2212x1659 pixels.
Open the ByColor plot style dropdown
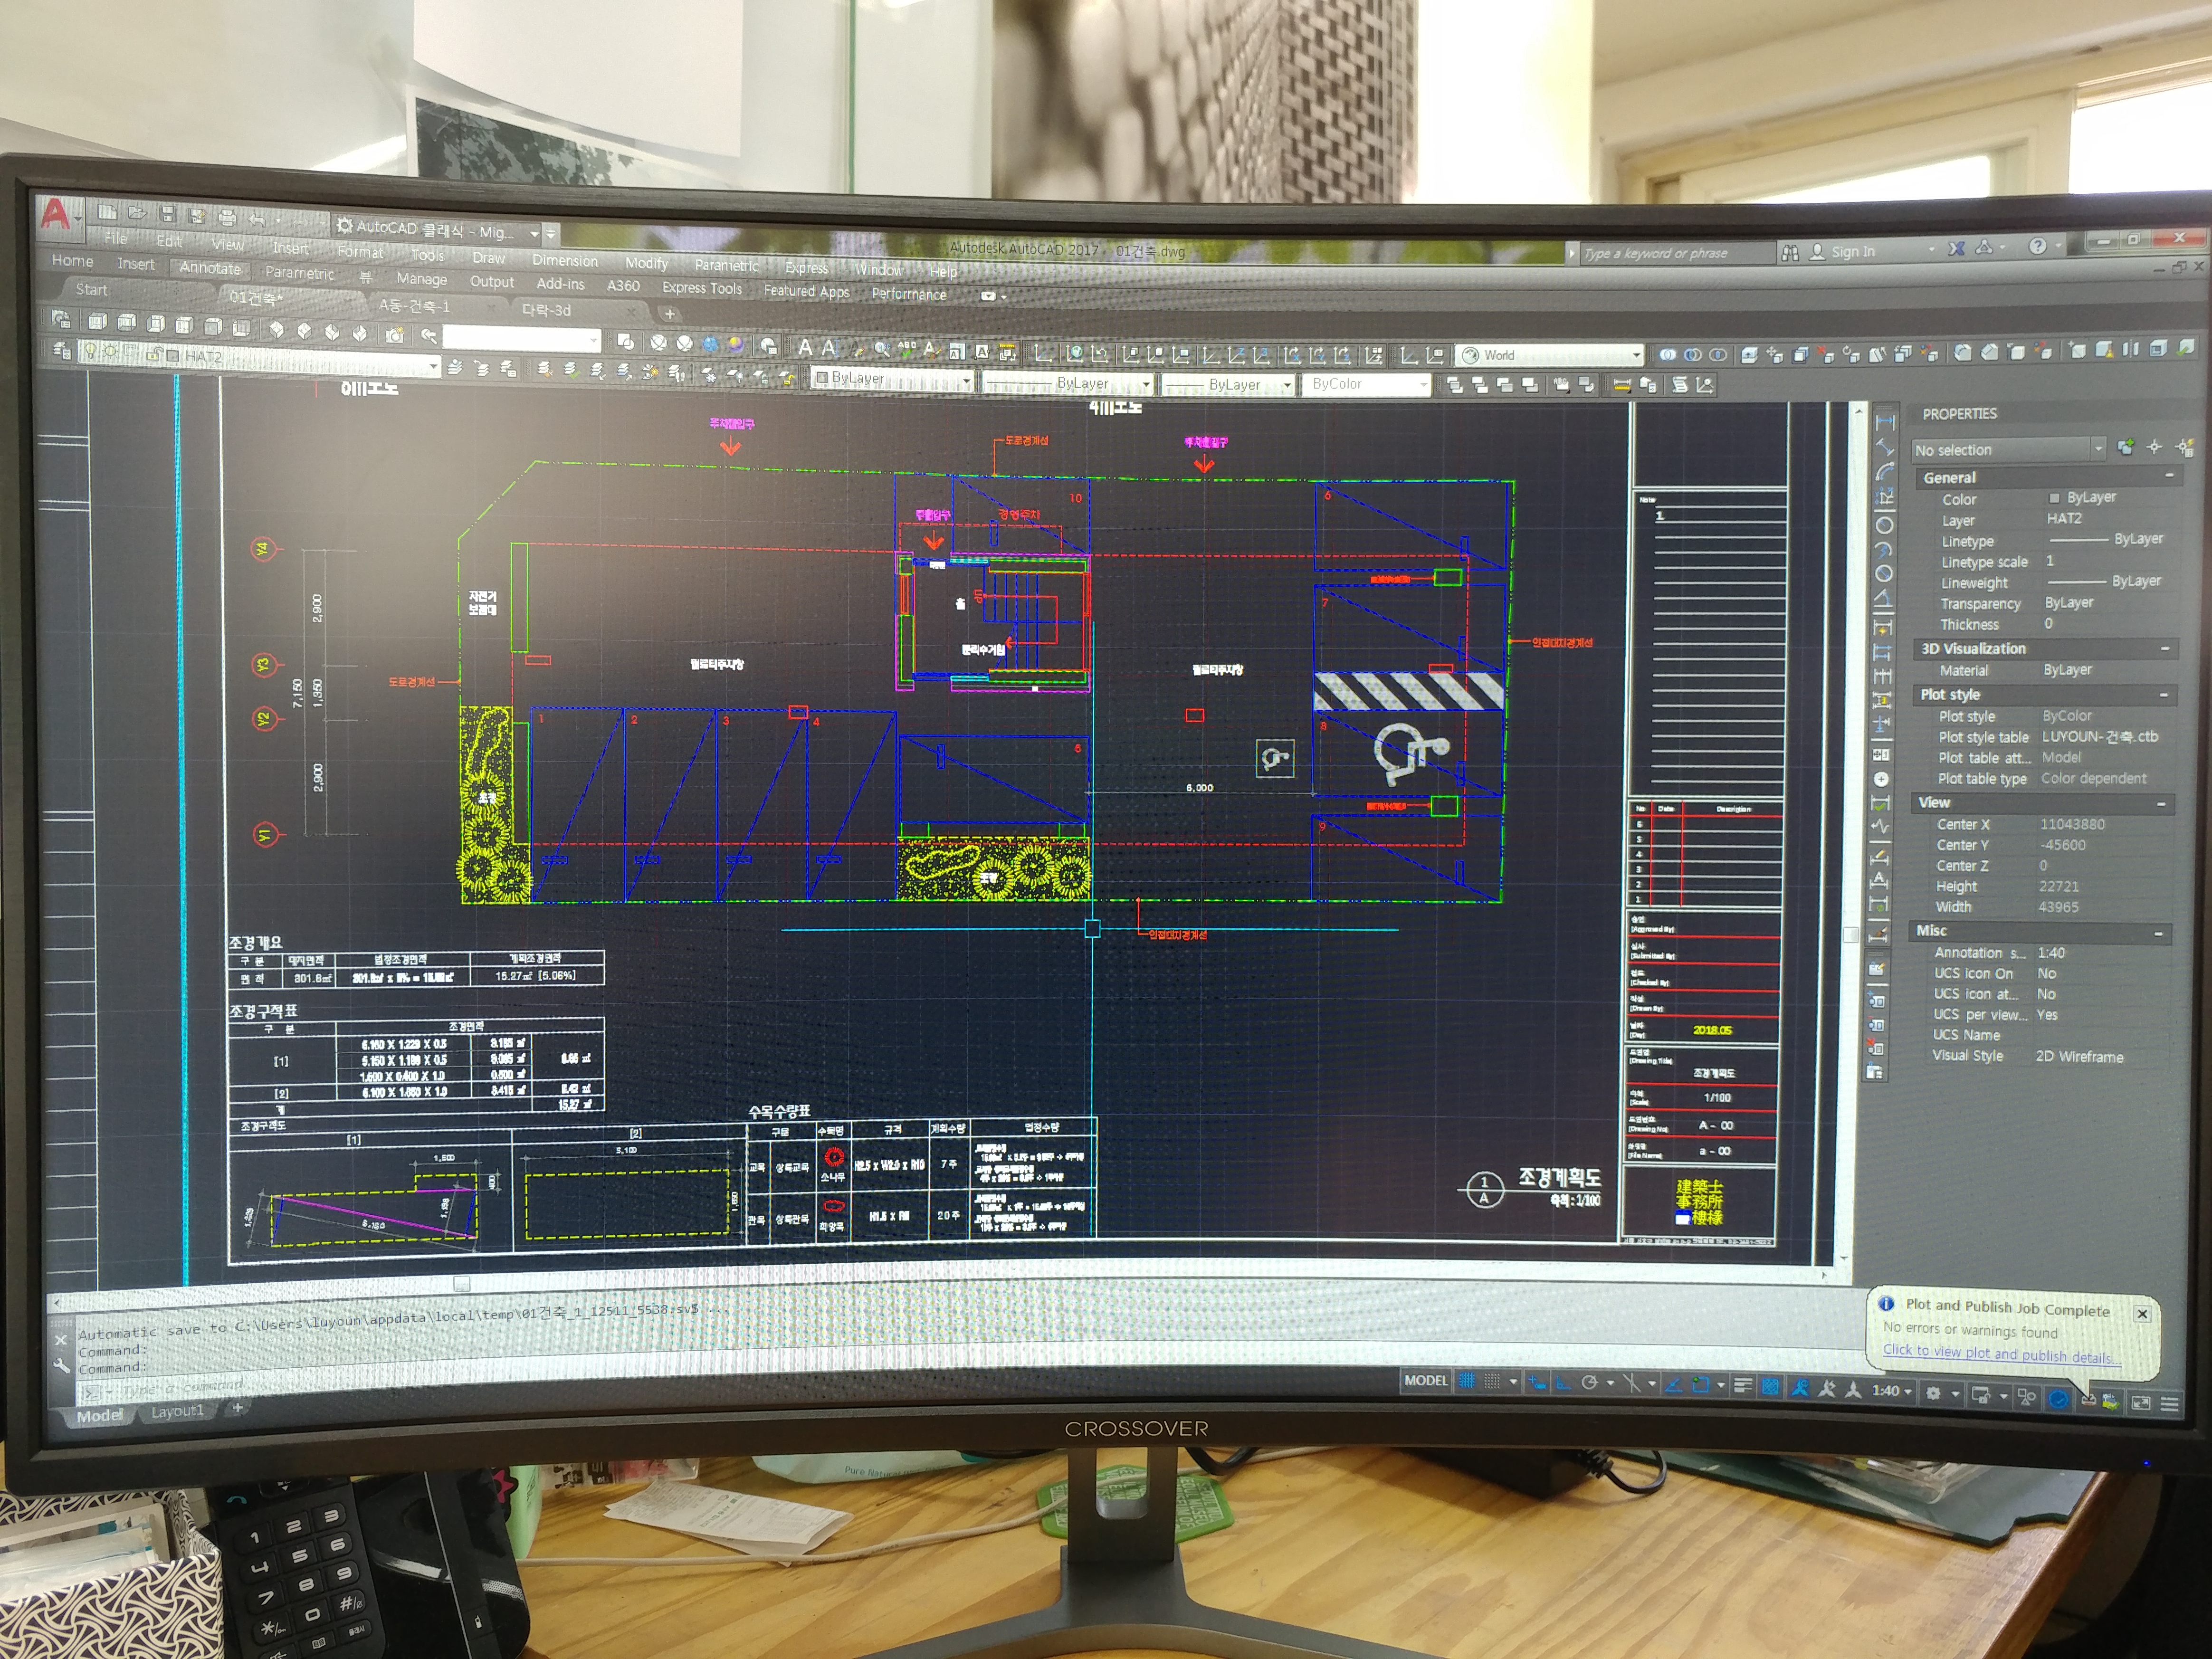(x=1423, y=384)
